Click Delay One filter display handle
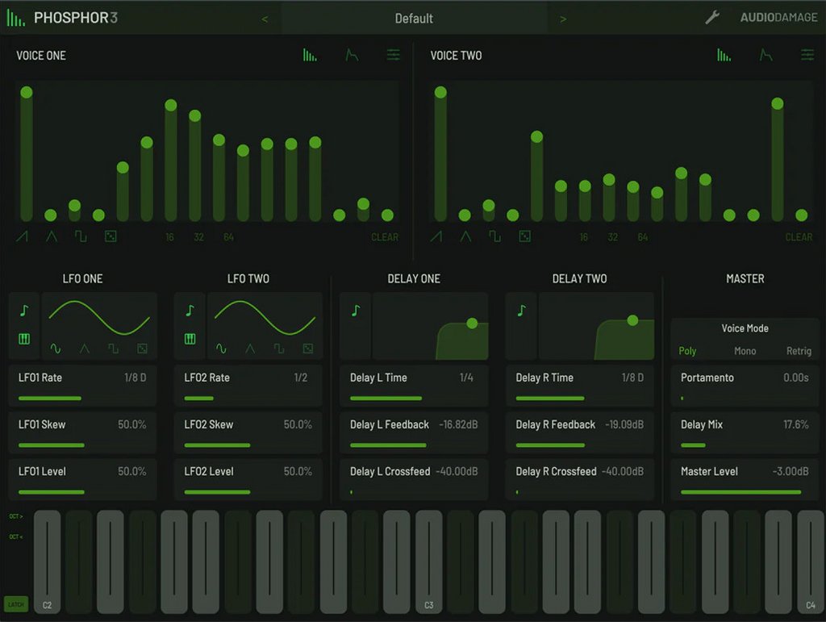Image resolution: width=826 pixels, height=622 pixels. click(x=472, y=323)
